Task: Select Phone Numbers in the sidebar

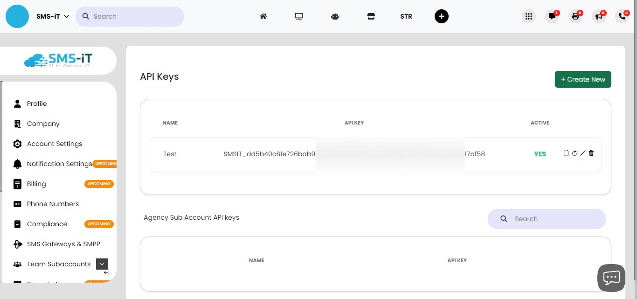Action: (53, 204)
